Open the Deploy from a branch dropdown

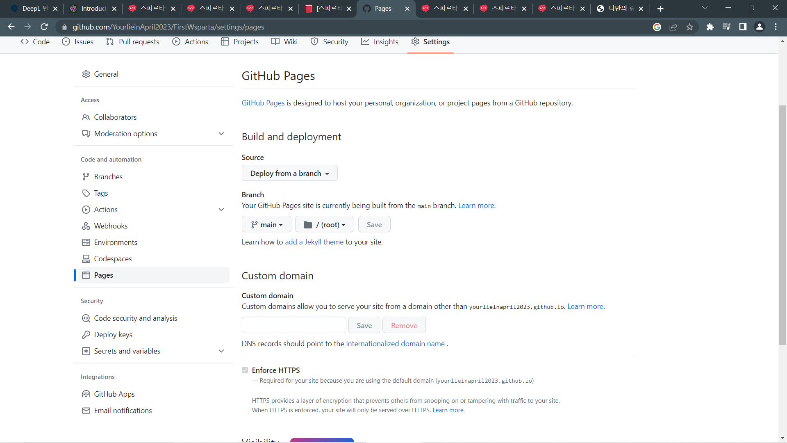click(290, 173)
